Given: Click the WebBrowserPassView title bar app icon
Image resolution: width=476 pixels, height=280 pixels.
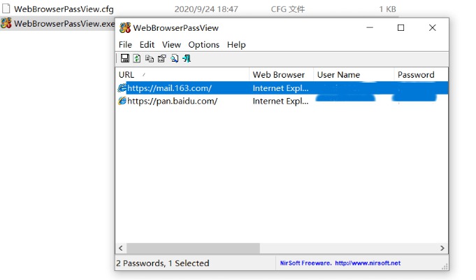Looking at the screenshot, I should (125, 28).
